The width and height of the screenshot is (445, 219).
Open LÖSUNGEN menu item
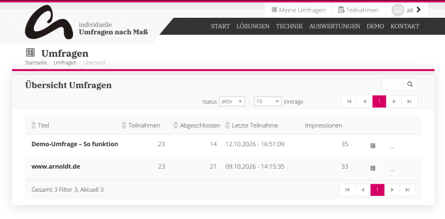coord(253,26)
